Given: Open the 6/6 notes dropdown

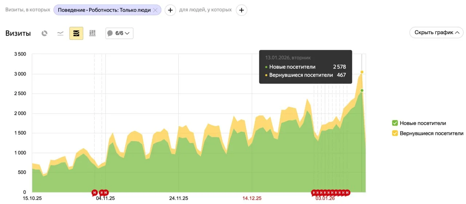Looking at the screenshot, I should [x=119, y=33].
